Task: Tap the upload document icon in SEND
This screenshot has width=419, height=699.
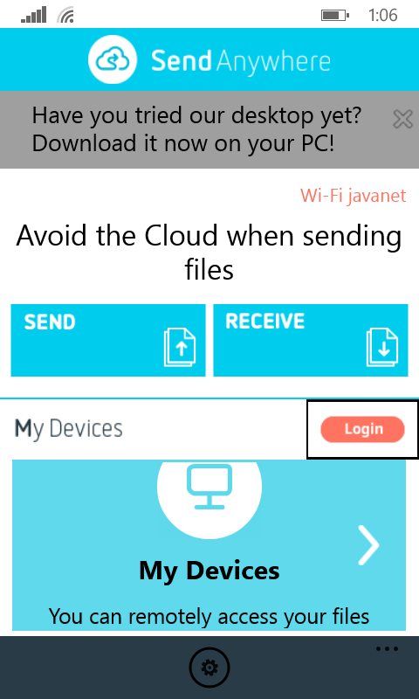Action: tap(179, 347)
